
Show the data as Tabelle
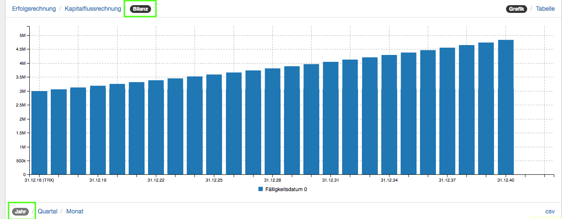tap(545, 9)
